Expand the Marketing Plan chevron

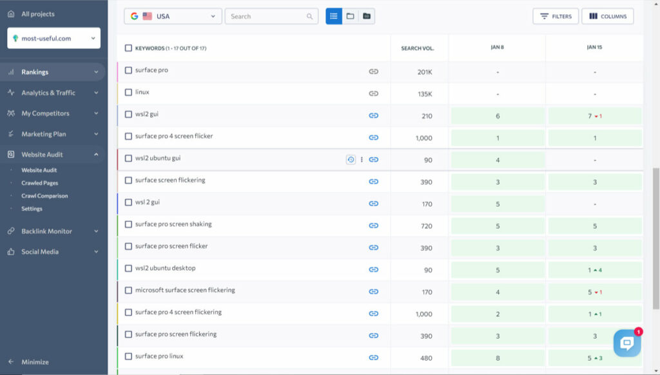96,134
